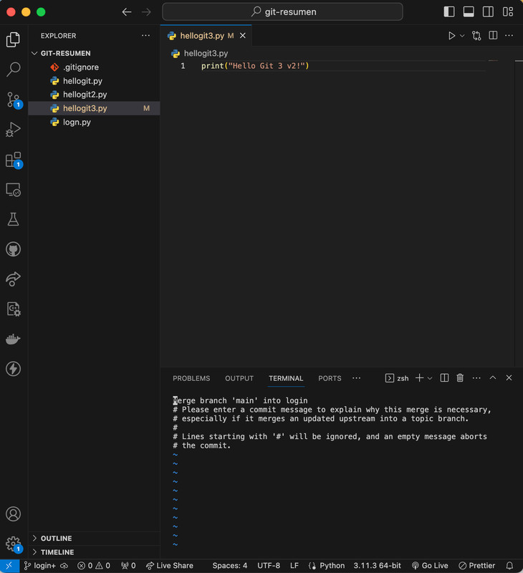Open the document-with-gear extension view
This screenshot has width=523, height=573.
[13, 309]
